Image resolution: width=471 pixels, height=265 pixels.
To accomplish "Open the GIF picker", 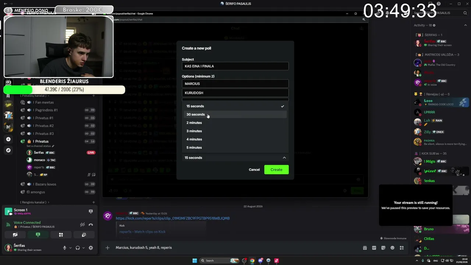I will click(374, 248).
